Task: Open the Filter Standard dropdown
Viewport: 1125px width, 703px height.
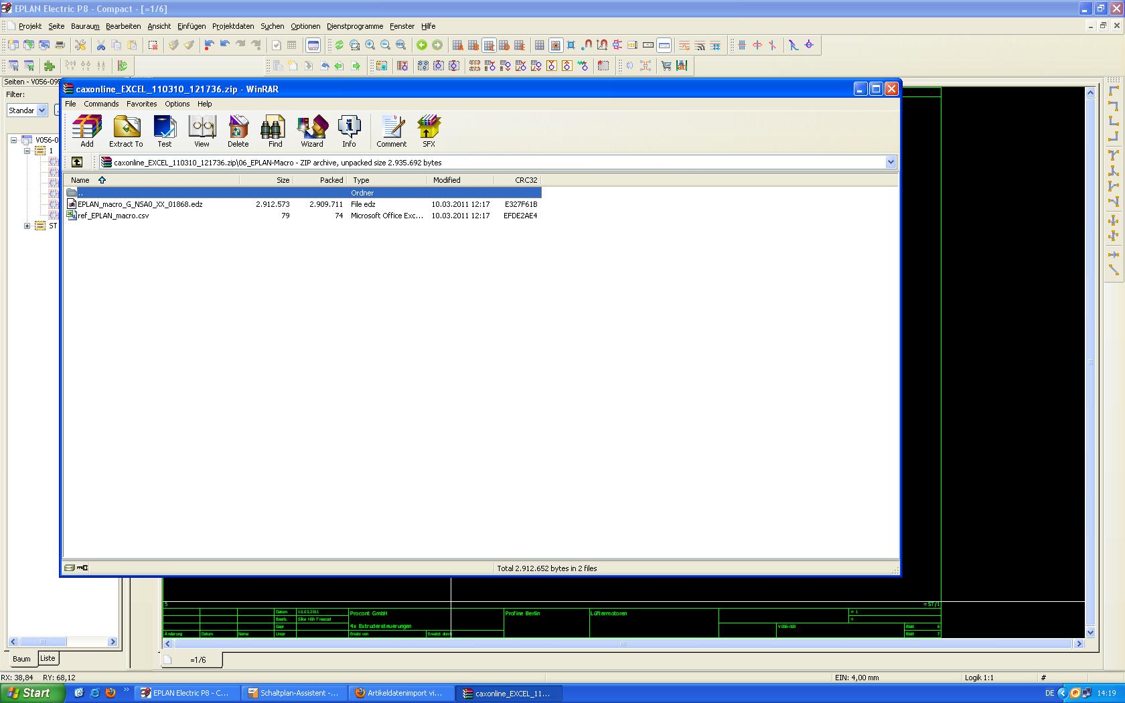Action: [x=42, y=110]
